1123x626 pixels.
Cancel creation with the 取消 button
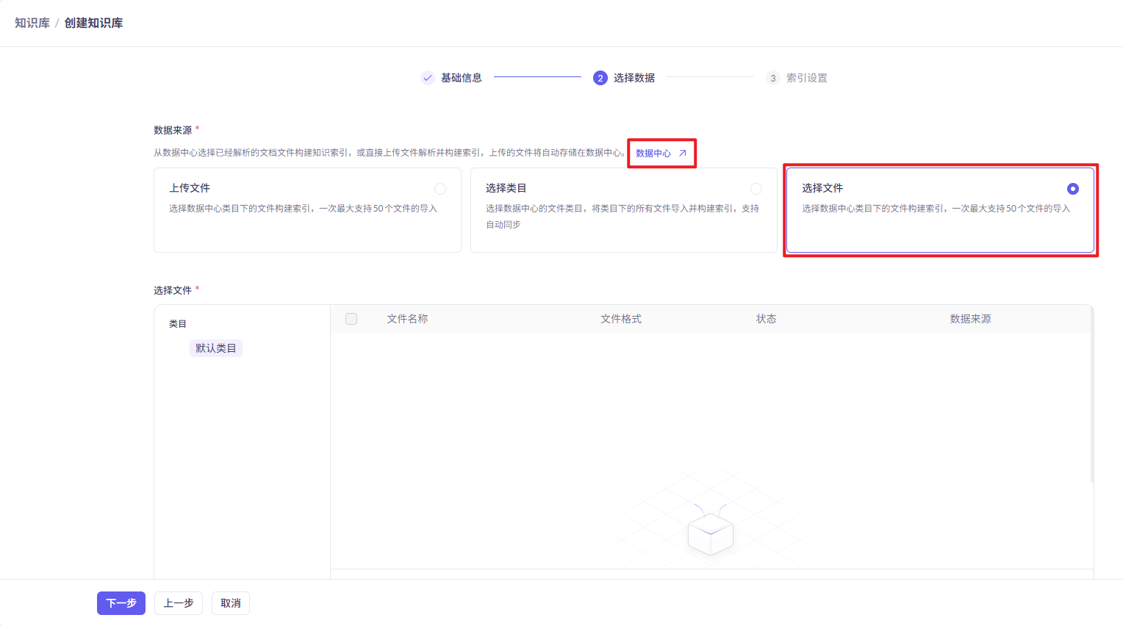click(231, 603)
